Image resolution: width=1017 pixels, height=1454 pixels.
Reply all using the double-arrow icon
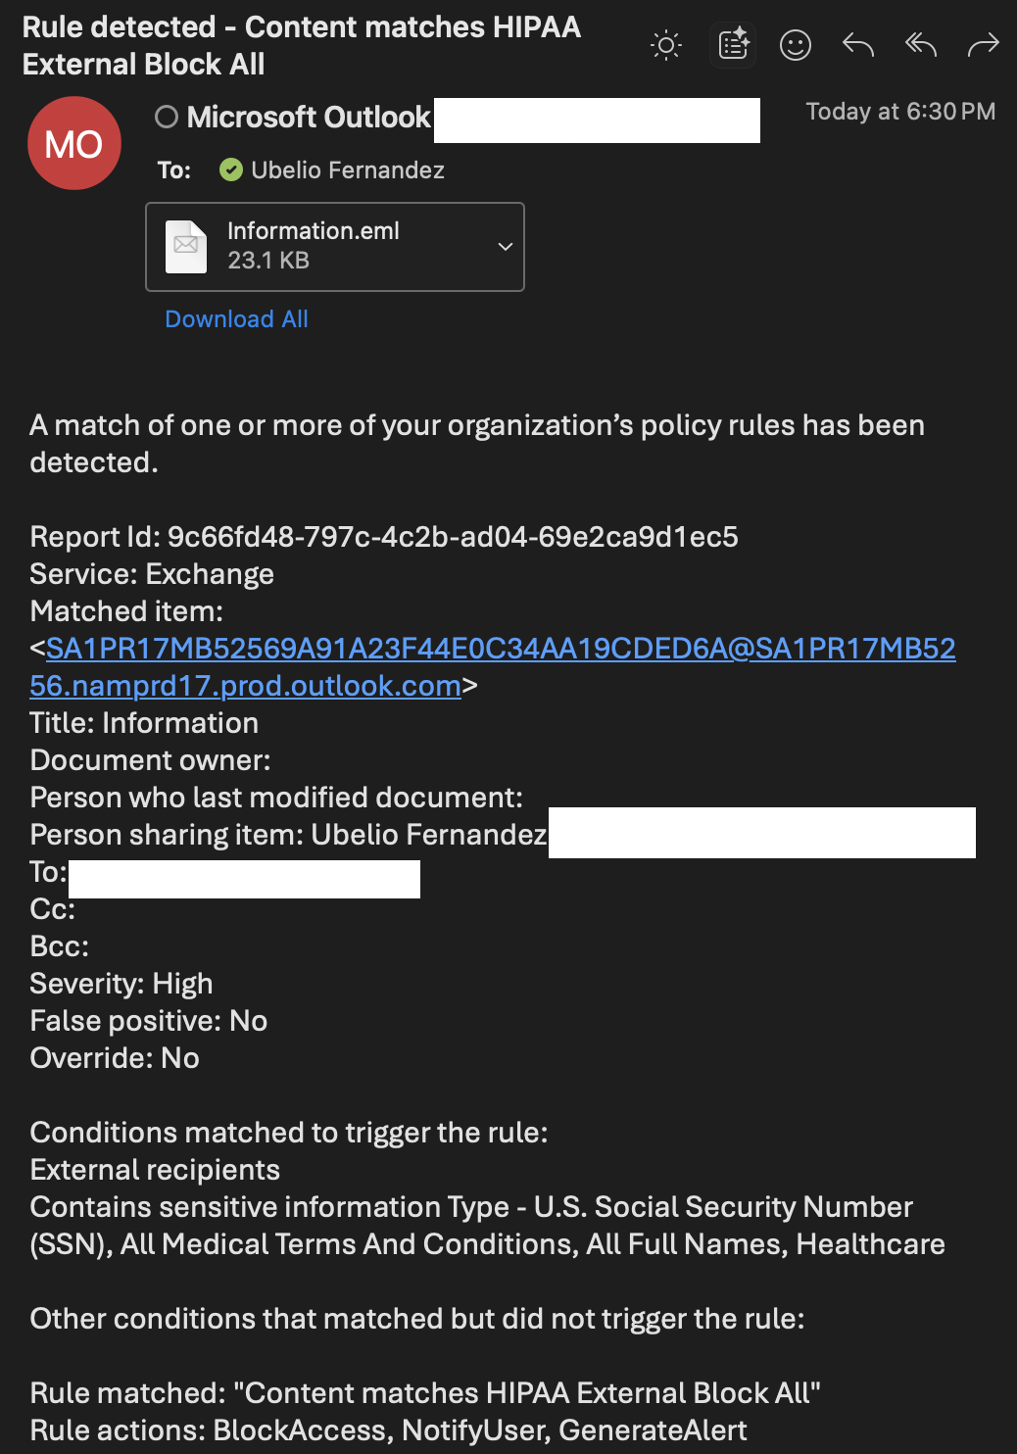point(921,45)
